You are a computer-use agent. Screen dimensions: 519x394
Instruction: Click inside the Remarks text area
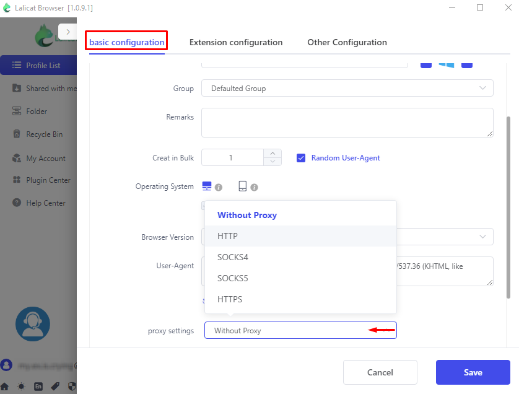click(347, 123)
